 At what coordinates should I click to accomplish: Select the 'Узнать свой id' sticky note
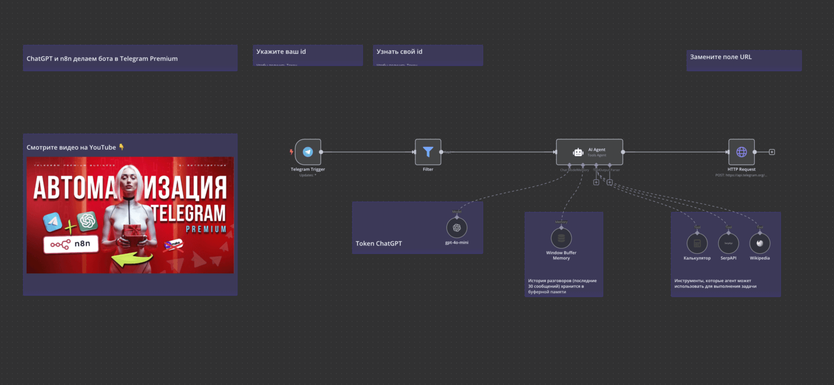[x=428, y=55]
